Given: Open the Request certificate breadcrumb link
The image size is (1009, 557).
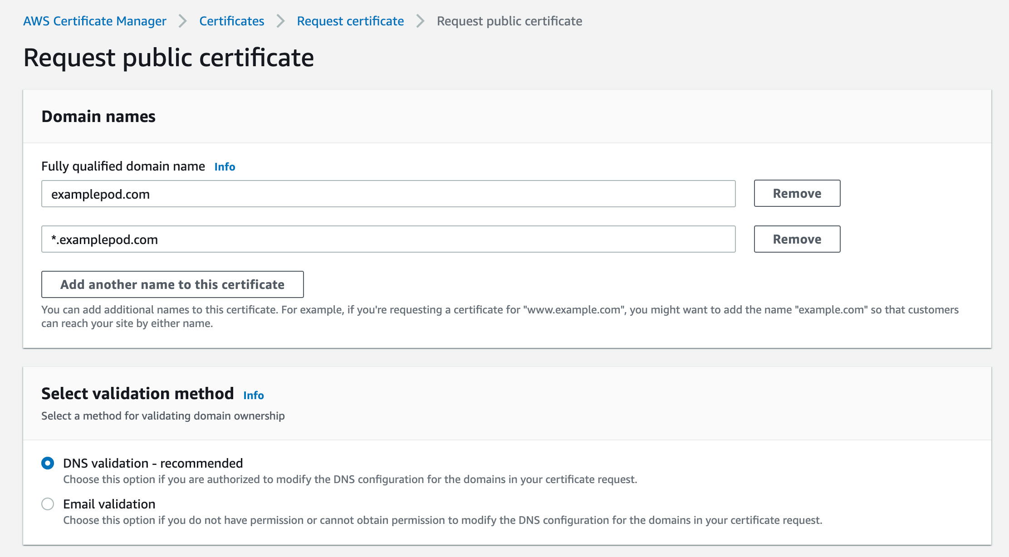Looking at the screenshot, I should (350, 21).
